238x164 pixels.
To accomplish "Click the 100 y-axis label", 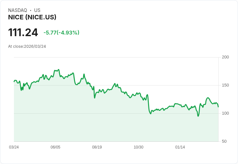I will (x=225, y=113).
